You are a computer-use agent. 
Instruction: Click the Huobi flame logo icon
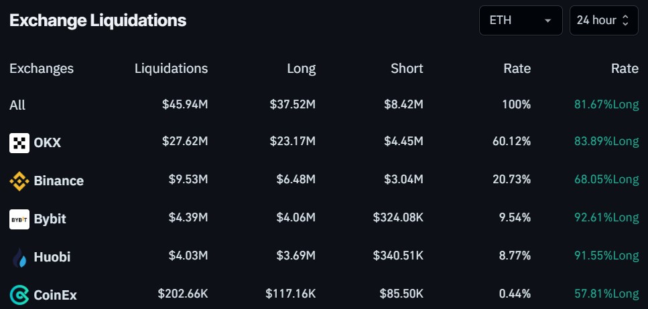click(x=19, y=257)
